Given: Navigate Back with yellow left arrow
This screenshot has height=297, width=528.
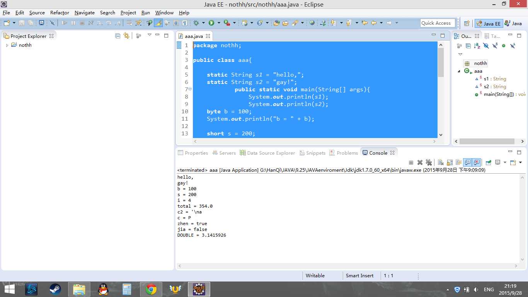Looking at the screenshot, I should (x=374, y=23).
